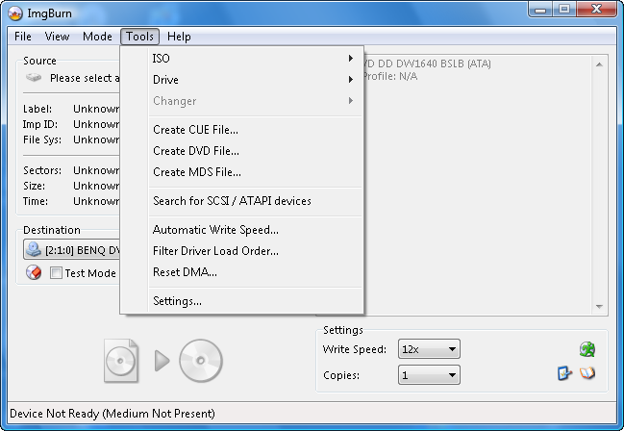
Task: Open the Help menu
Action: pos(179,37)
